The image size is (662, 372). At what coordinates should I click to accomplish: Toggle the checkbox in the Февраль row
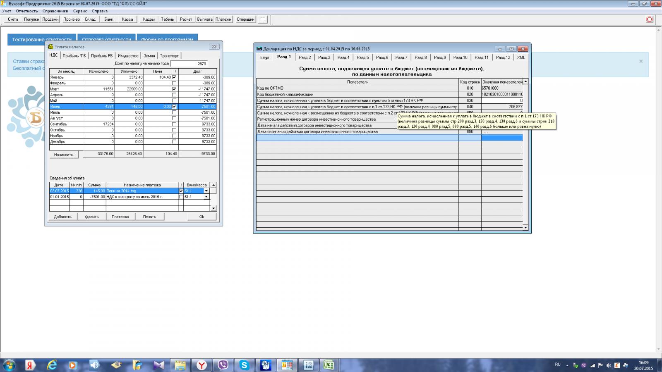coord(174,83)
